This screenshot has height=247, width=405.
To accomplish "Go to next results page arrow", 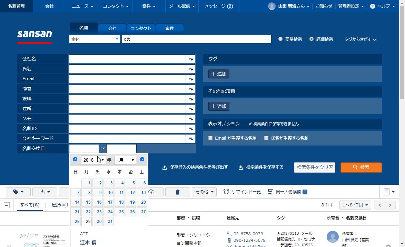I will (x=390, y=205).
